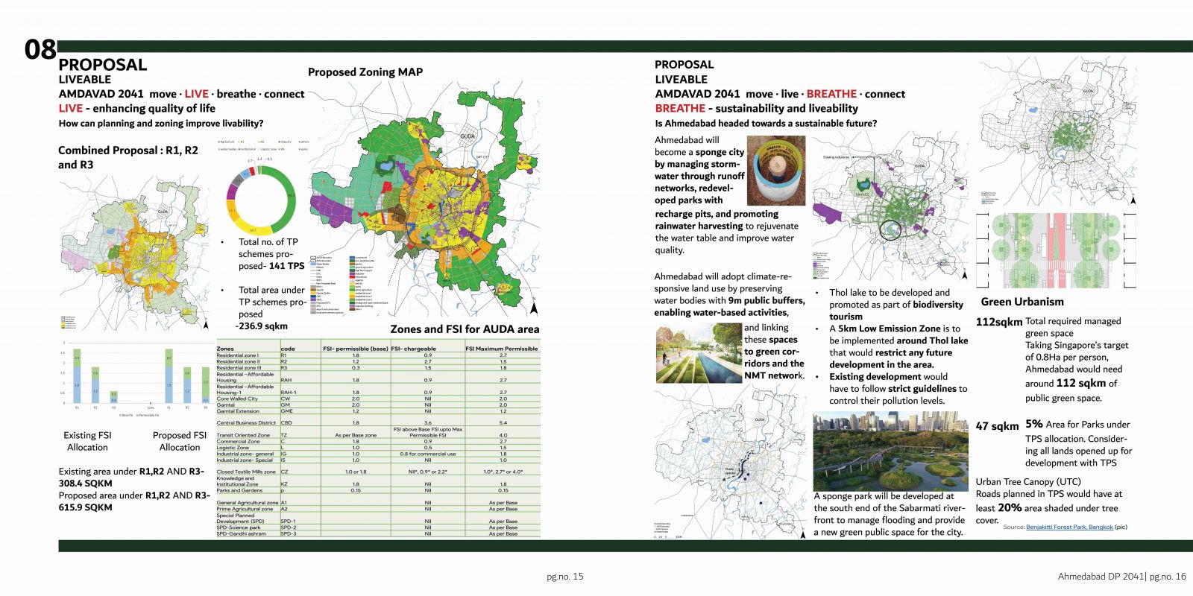Screen dimensions: 1193x596
Task: Click the 'FSI Maximum Permissible' column header
Action: pyautogui.click(x=502, y=349)
